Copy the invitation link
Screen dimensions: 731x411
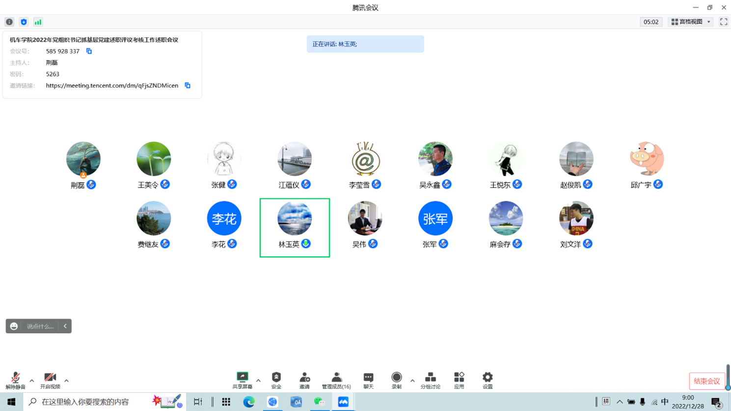[188, 85]
